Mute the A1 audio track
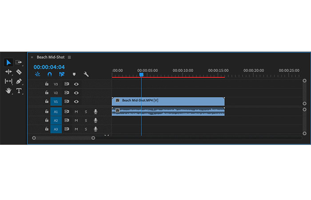 click(76, 112)
